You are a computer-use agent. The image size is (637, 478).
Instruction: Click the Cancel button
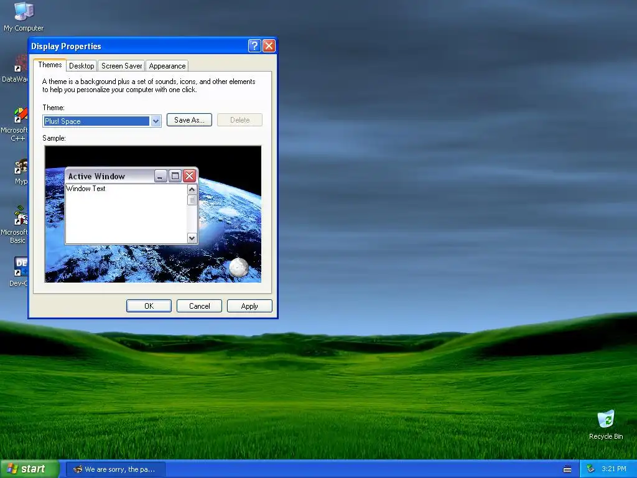[199, 306]
